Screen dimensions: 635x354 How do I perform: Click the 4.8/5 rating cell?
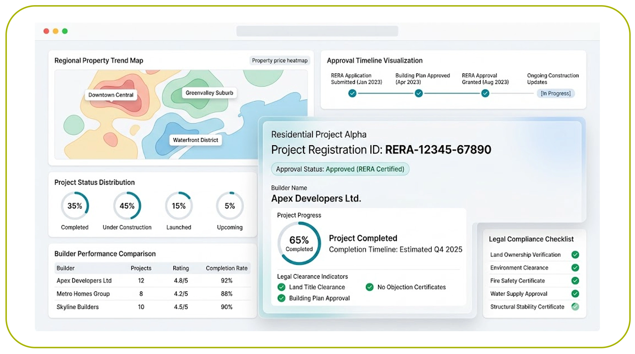click(181, 281)
